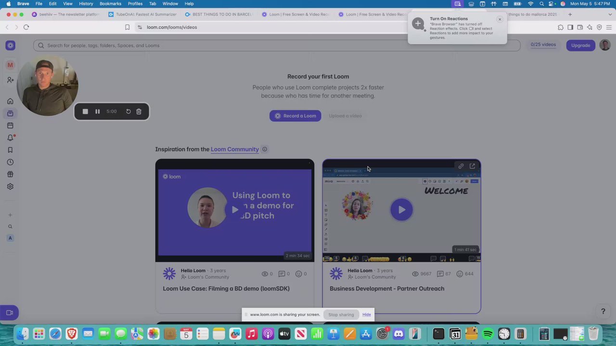
Task: Click the gift rewards icon
Action: pos(10,174)
